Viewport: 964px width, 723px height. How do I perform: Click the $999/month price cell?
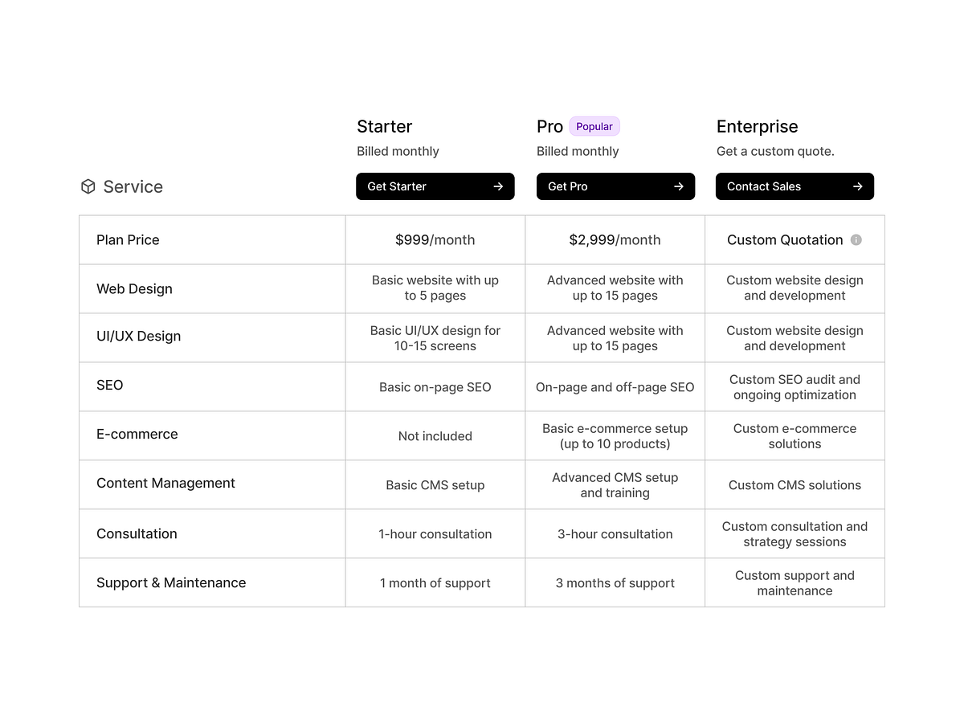click(435, 239)
